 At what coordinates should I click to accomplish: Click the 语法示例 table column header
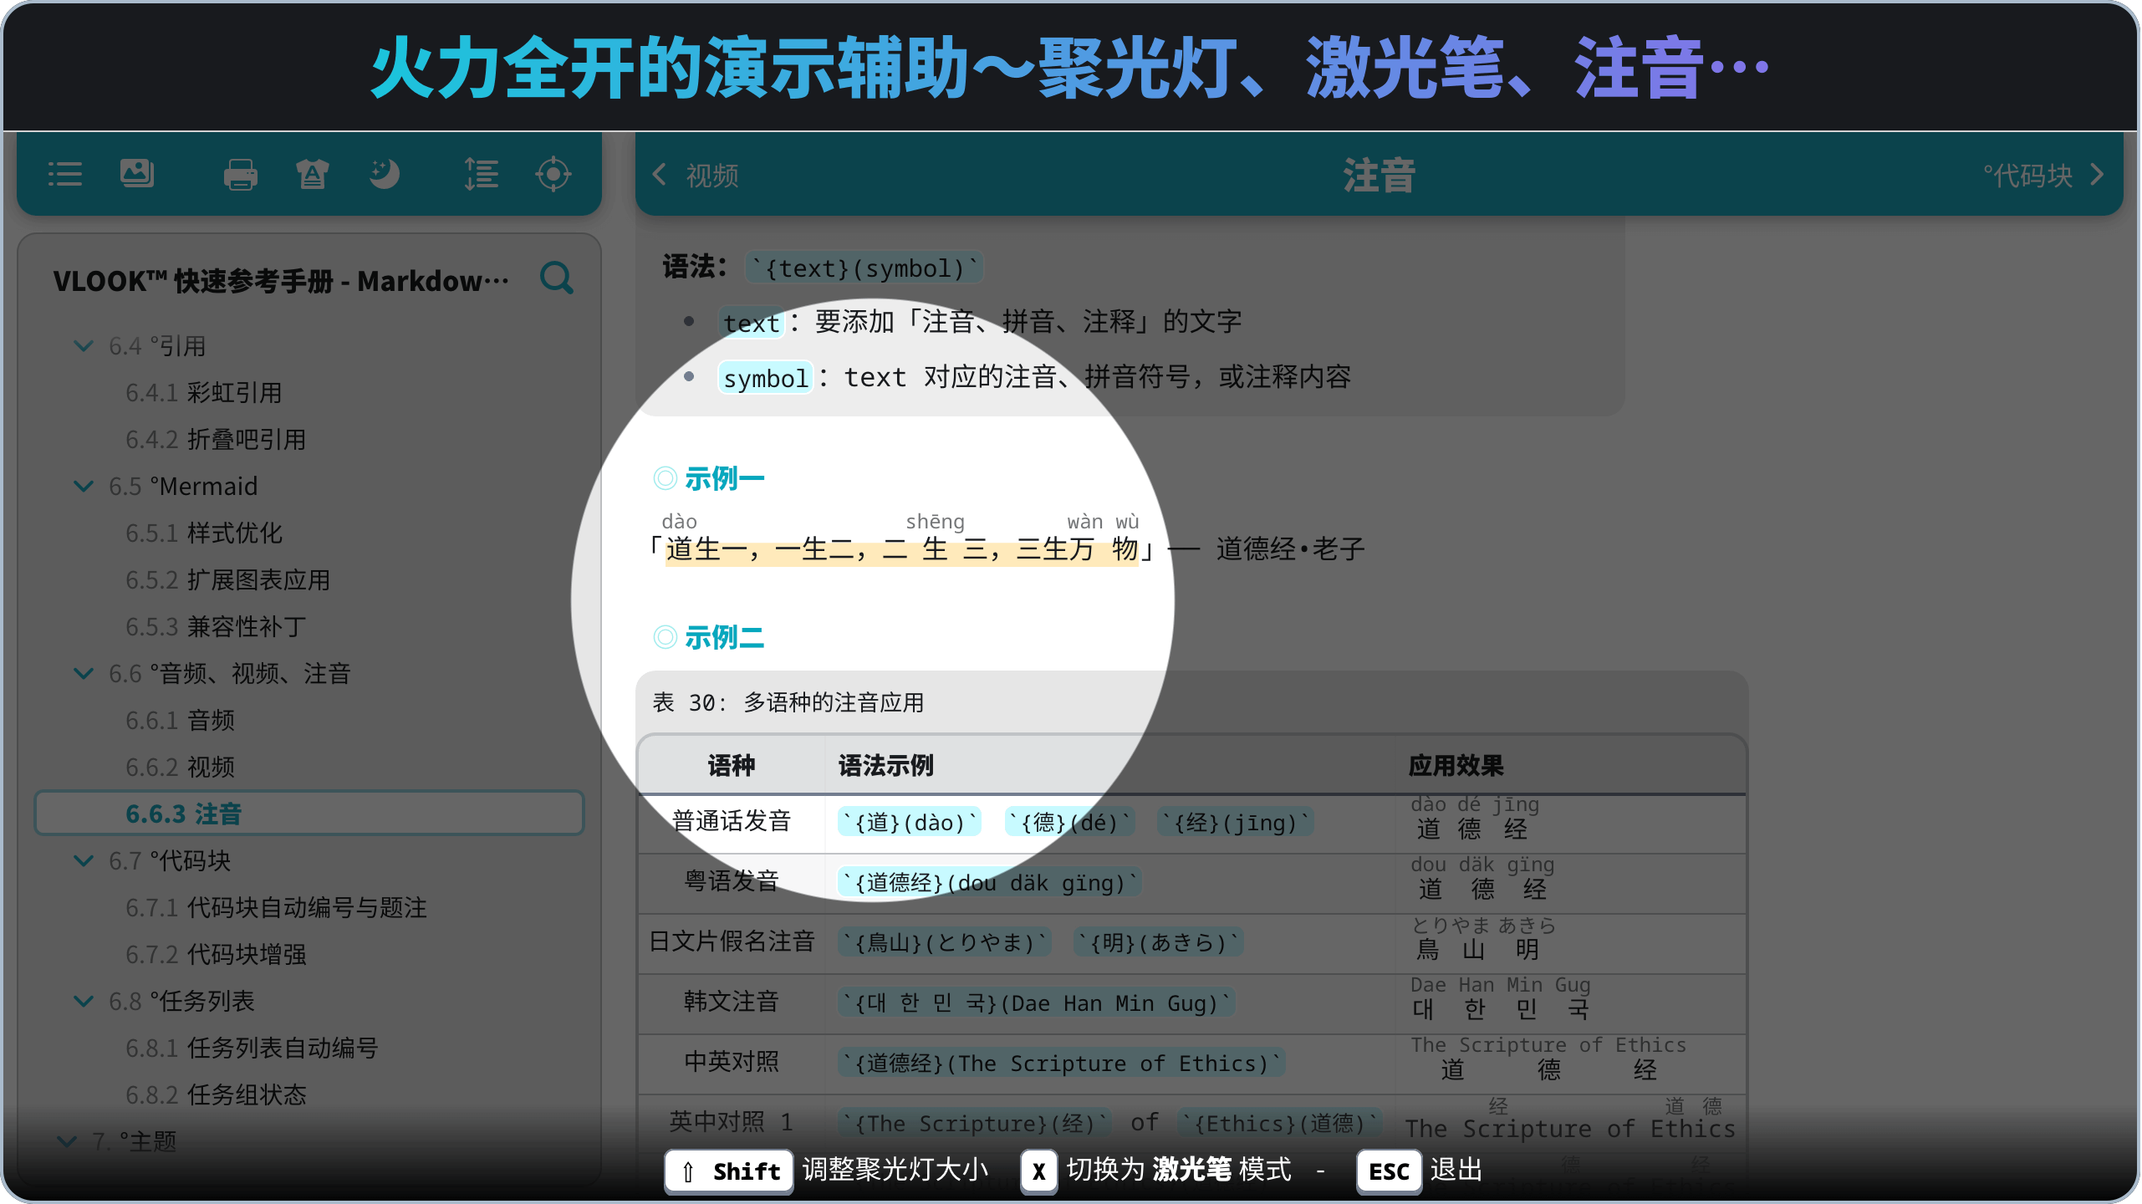coord(885,765)
